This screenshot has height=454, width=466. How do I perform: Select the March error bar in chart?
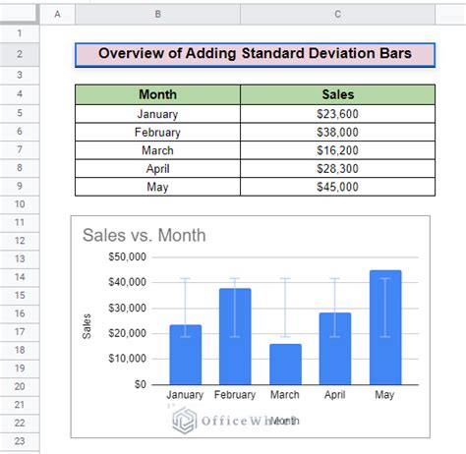click(x=285, y=308)
